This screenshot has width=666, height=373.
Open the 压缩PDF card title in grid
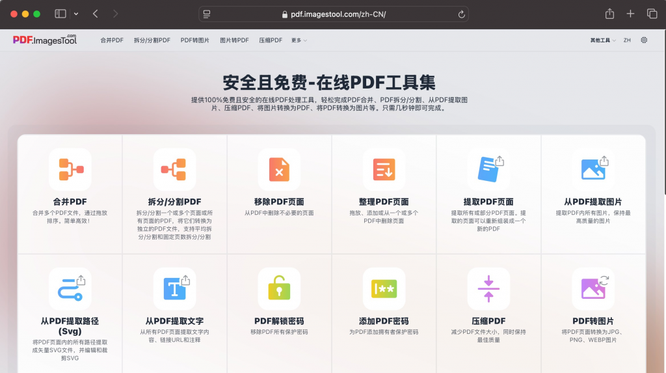pos(488,321)
